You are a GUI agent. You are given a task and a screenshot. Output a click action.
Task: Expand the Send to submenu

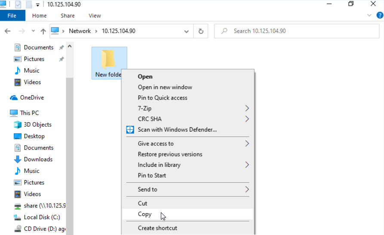coord(187,189)
